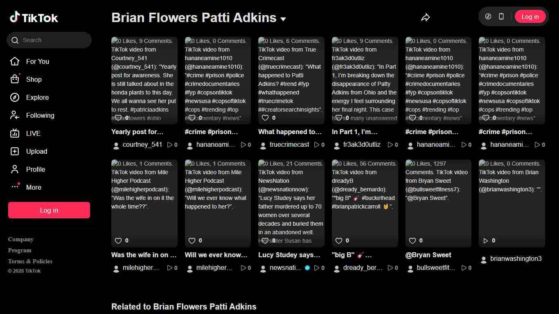Select the Explore compass icon

(x=15, y=97)
